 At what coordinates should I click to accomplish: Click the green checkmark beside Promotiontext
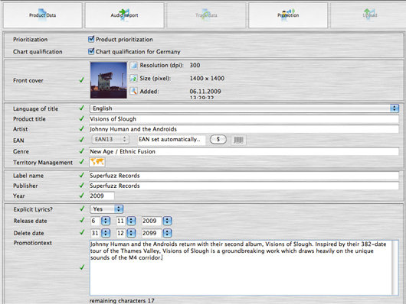pyautogui.click(x=82, y=267)
